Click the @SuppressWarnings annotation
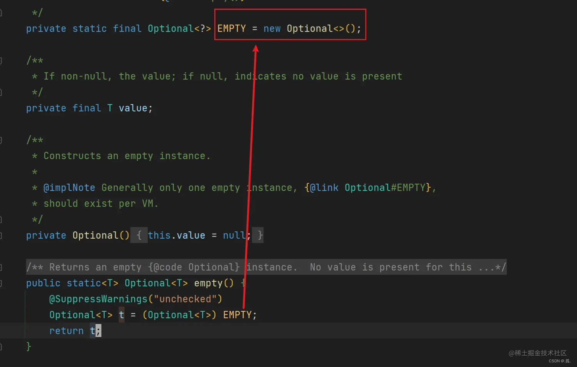Screen dimensions: 577x367 click(99, 299)
